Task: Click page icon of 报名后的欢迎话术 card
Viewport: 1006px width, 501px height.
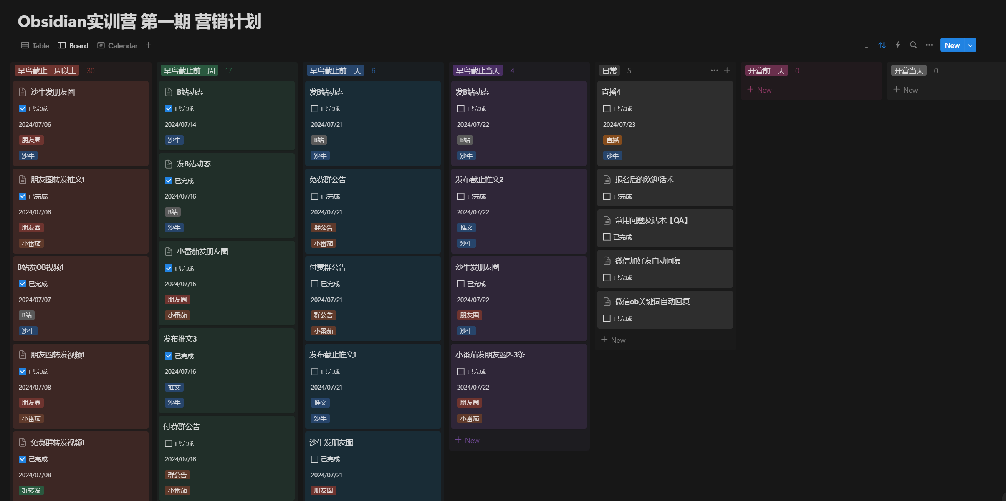Action: [607, 180]
